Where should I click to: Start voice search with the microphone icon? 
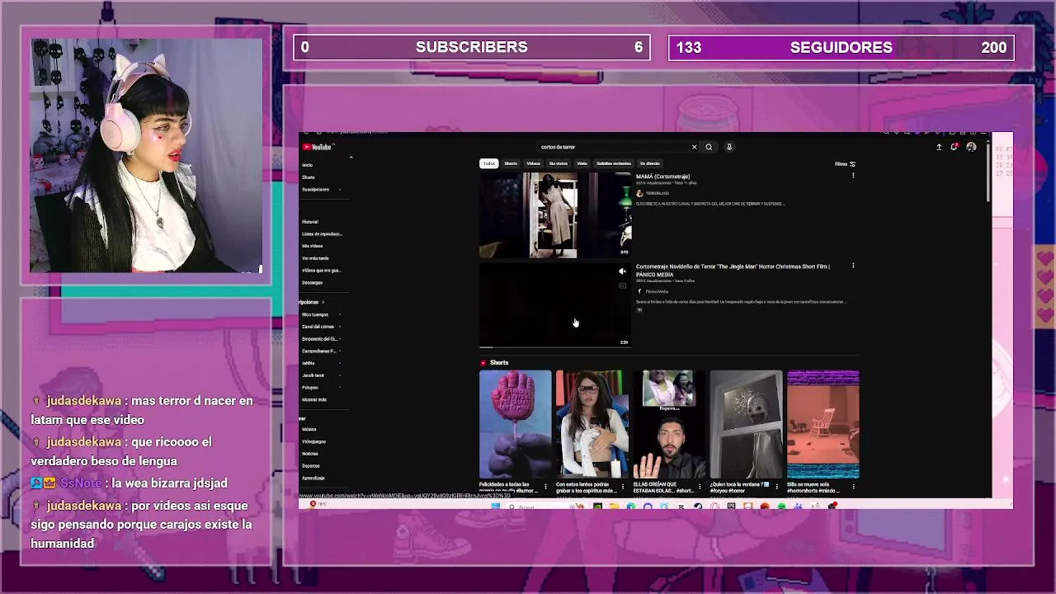(728, 147)
